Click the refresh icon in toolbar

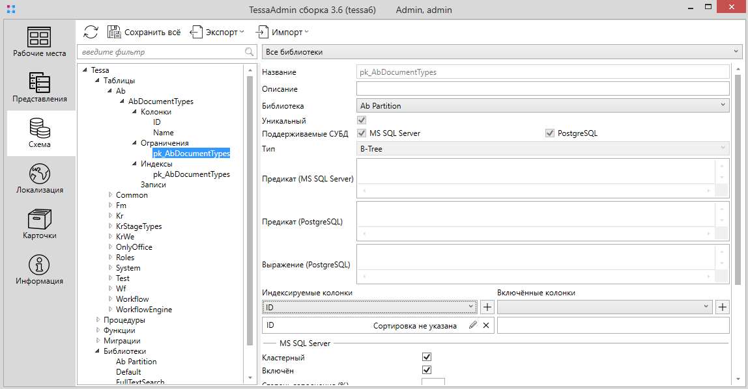(91, 32)
